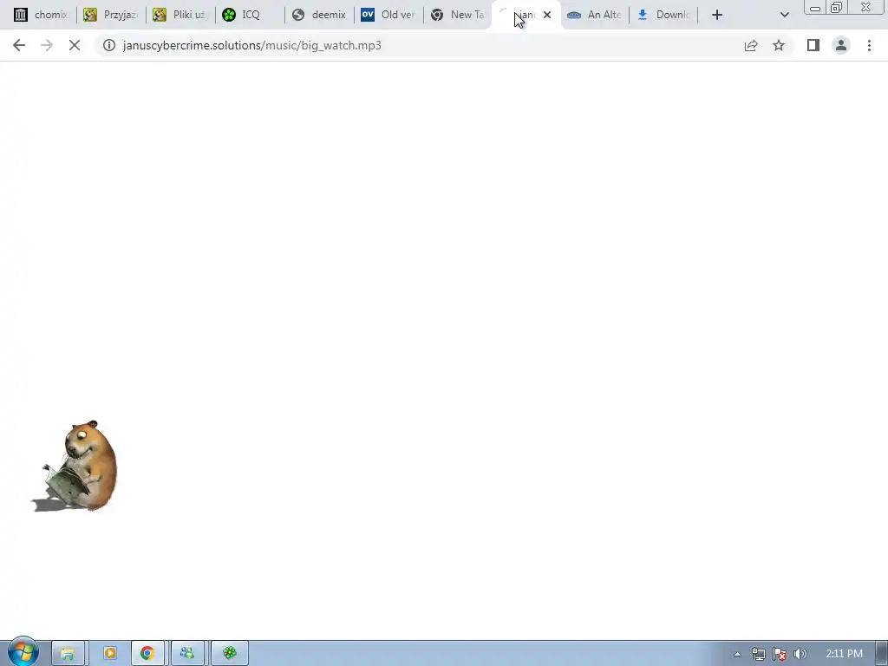
Task: Switch to the deemix tab
Action: (x=319, y=15)
